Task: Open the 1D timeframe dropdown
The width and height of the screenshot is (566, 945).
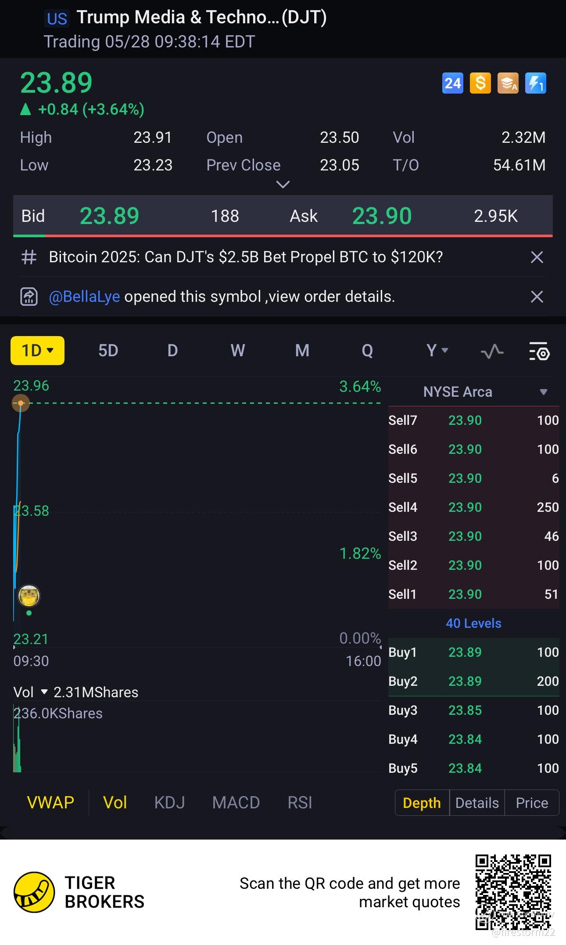Action: click(x=37, y=351)
